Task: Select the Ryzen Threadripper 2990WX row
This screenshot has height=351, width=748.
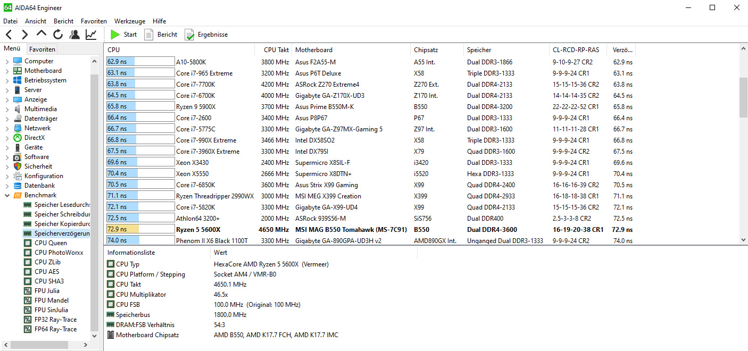Action: (x=370, y=196)
